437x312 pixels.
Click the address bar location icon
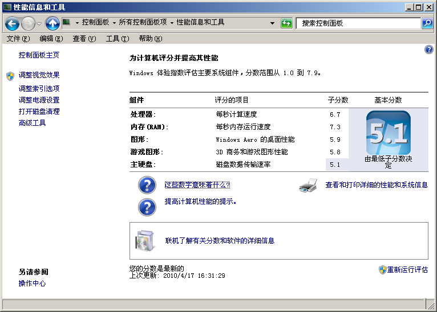point(66,22)
